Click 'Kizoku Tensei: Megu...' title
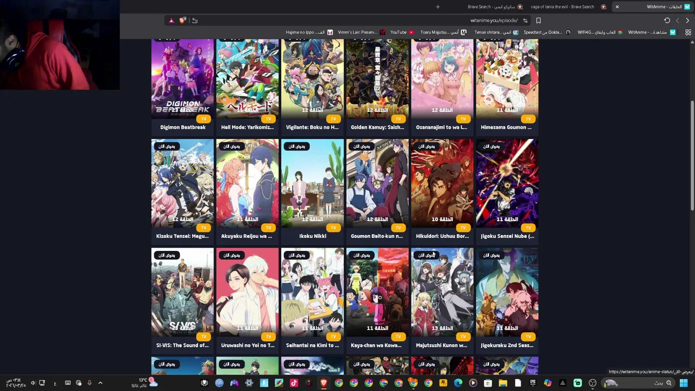This screenshot has height=391, width=695. [182, 236]
